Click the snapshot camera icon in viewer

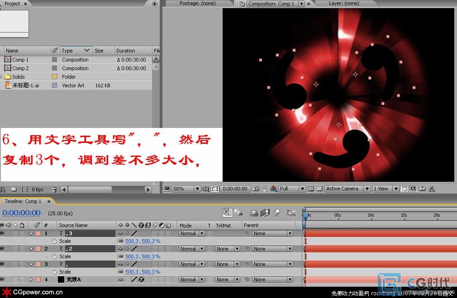tap(256, 189)
